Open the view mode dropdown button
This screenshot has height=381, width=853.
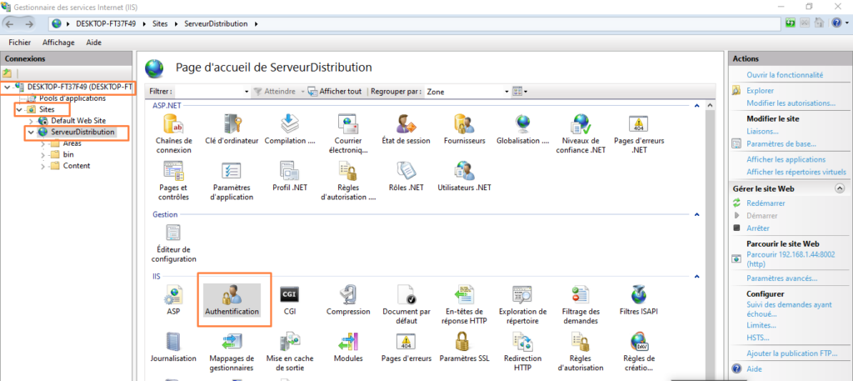coord(521,92)
